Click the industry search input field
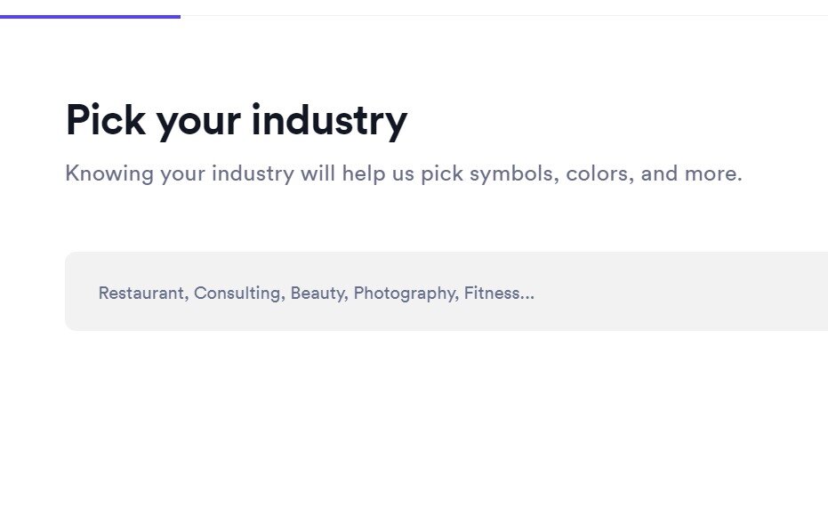828x507 pixels. [x=446, y=292]
